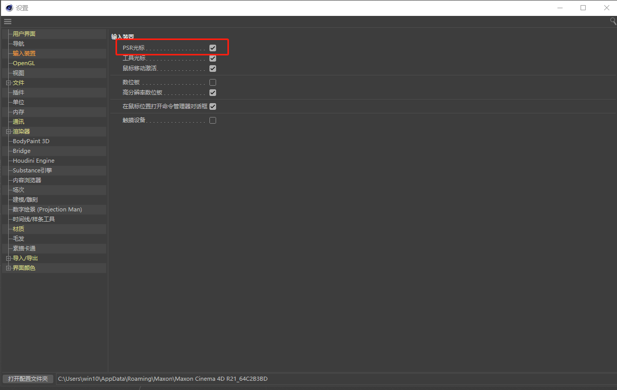Expand the 渲染器 tree node
This screenshot has width=617, height=390.
tap(8, 131)
